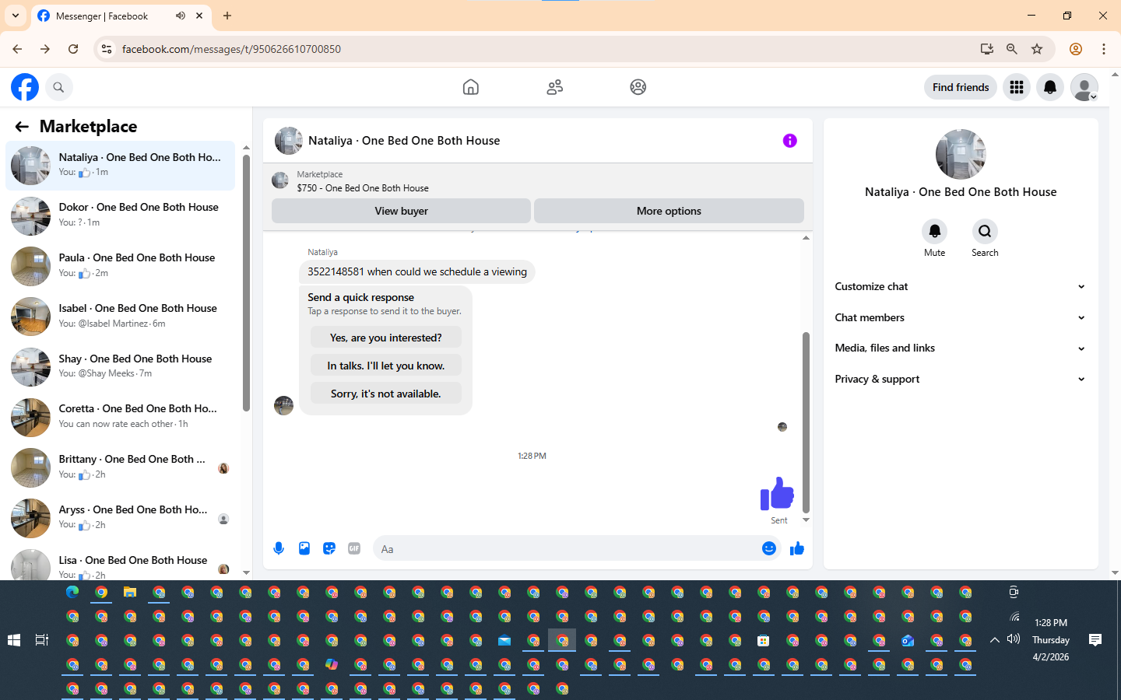Open the Isabel One Bed conversation
This screenshot has width=1121, height=700.
pos(120,317)
